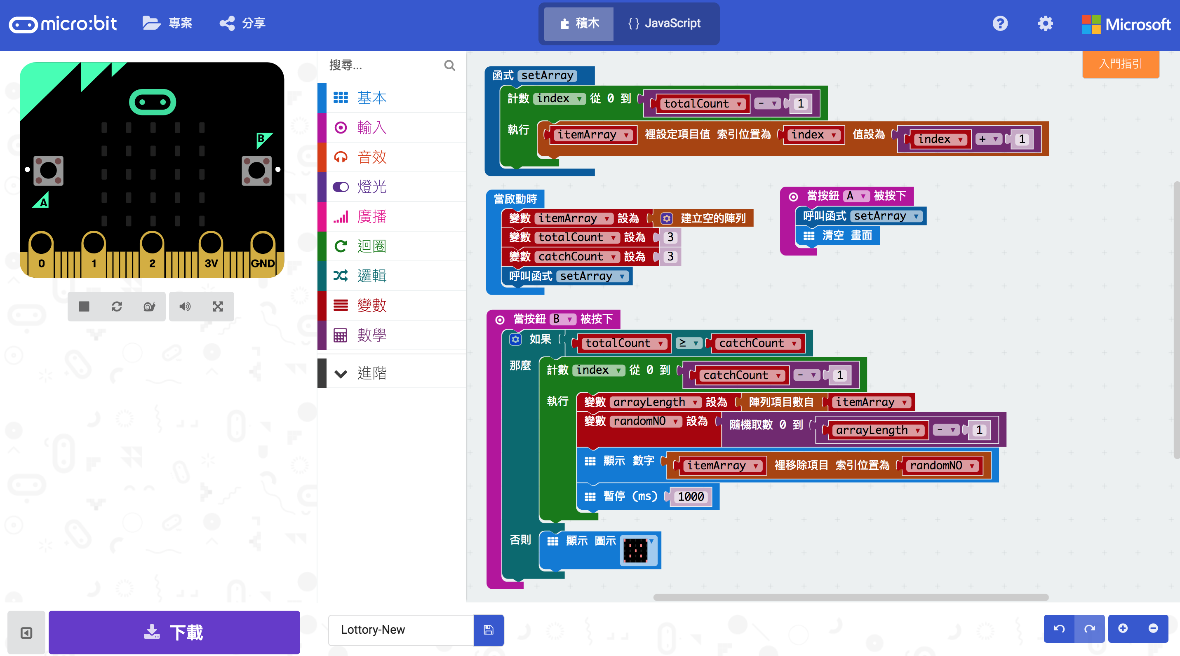Screen dimensions: 1180x656
Task: Select the 清空 畫面 clear screen block
Action: click(x=837, y=236)
